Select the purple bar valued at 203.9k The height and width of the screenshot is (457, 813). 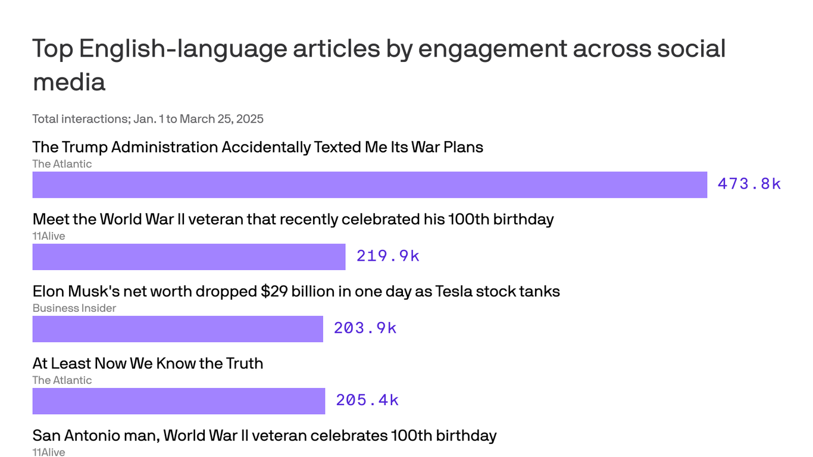coord(177,328)
